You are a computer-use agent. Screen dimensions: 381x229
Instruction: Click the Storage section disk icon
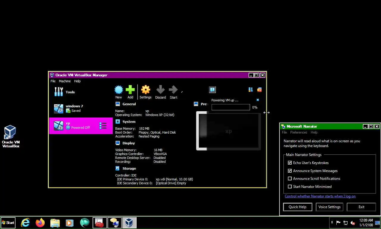pyautogui.click(x=118, y=168)
